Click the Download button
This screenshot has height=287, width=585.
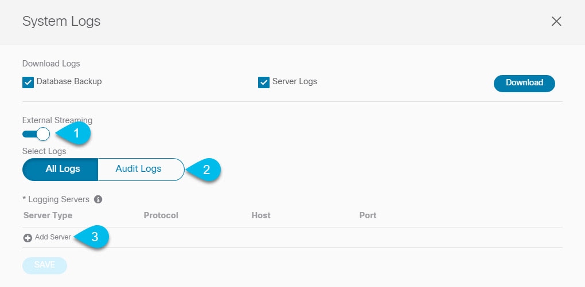(524, 83)
